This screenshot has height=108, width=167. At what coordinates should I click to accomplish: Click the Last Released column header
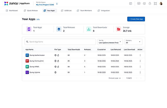click(116, 50)
